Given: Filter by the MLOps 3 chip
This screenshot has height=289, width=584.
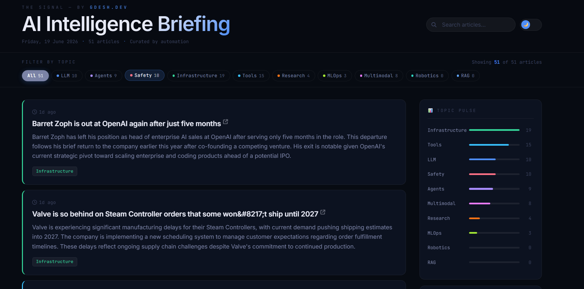Looking at the screenshot, I should click(335, 76).
